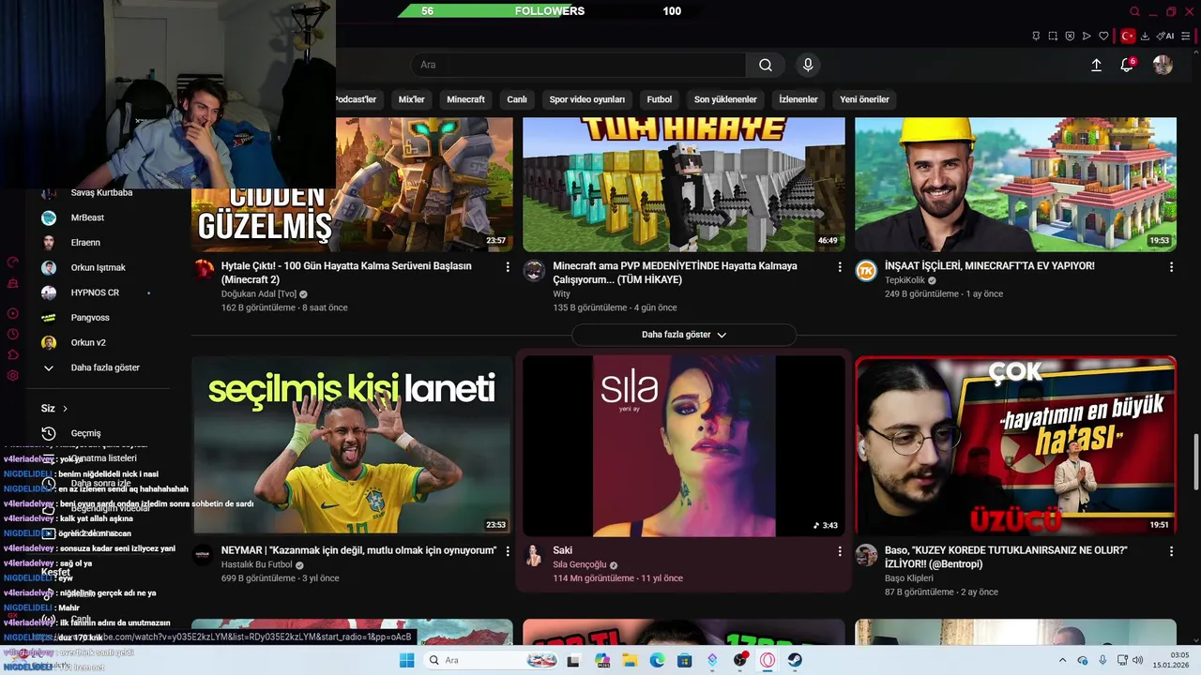
Task: Select the Son yüklenenler chip
Action: point(725,99)
